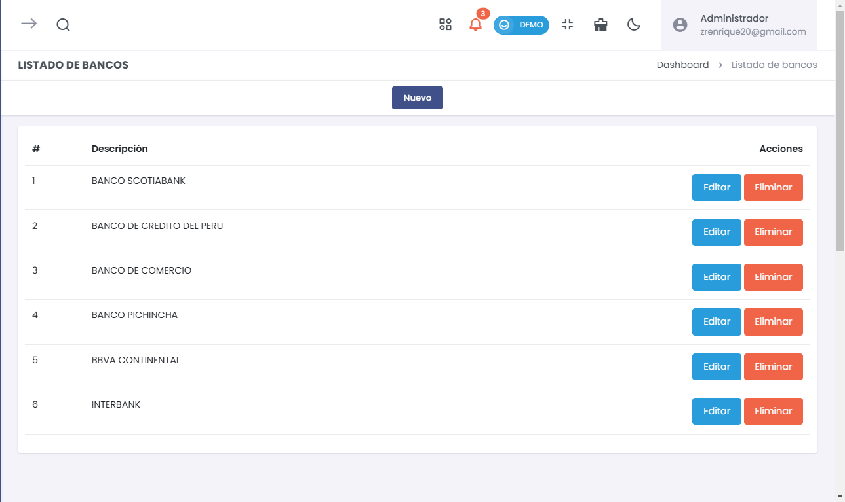This screenshot has width=845, height=502.
Task: Go to Dashboard in the breadcrumb
Action: point(682,65)
